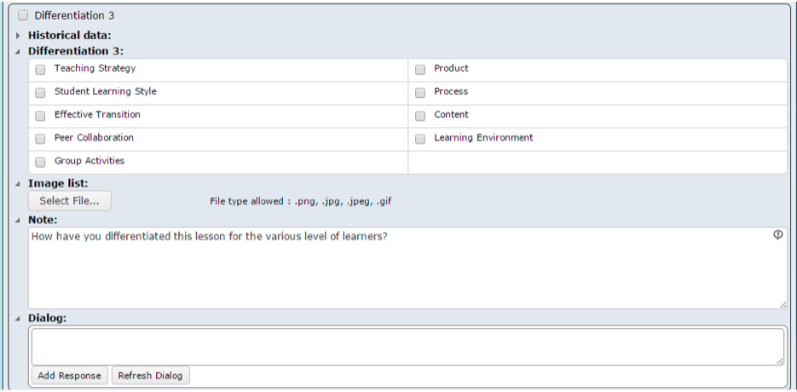
Task: Select the Effective Transition checkbox
Action: [x=40, y=117]
